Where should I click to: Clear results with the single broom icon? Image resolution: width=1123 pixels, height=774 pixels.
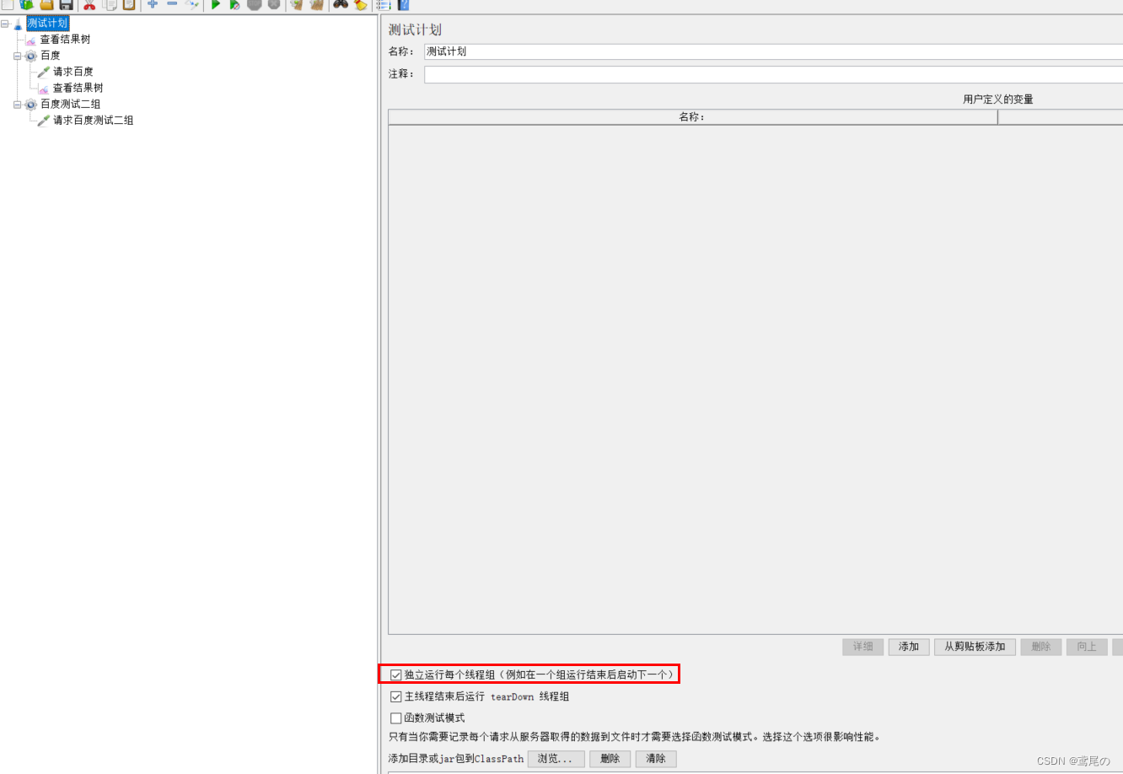pos(297,4)
